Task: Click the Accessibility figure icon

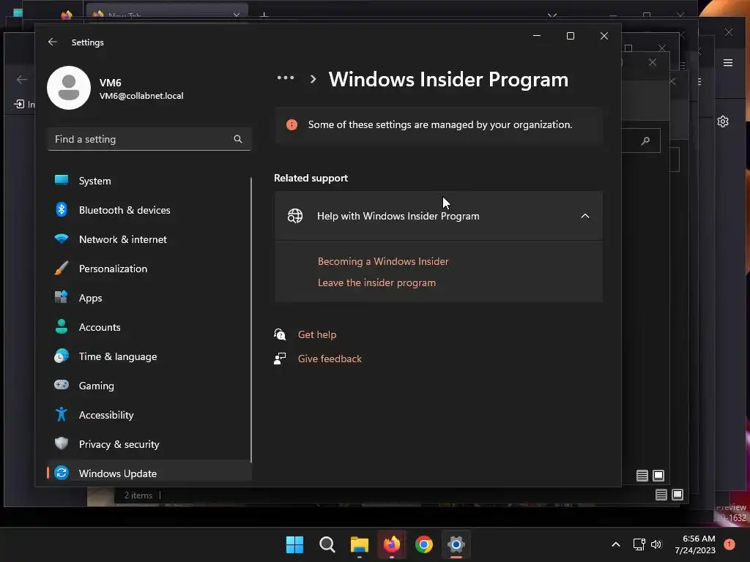Action: [x=62, y=414]
